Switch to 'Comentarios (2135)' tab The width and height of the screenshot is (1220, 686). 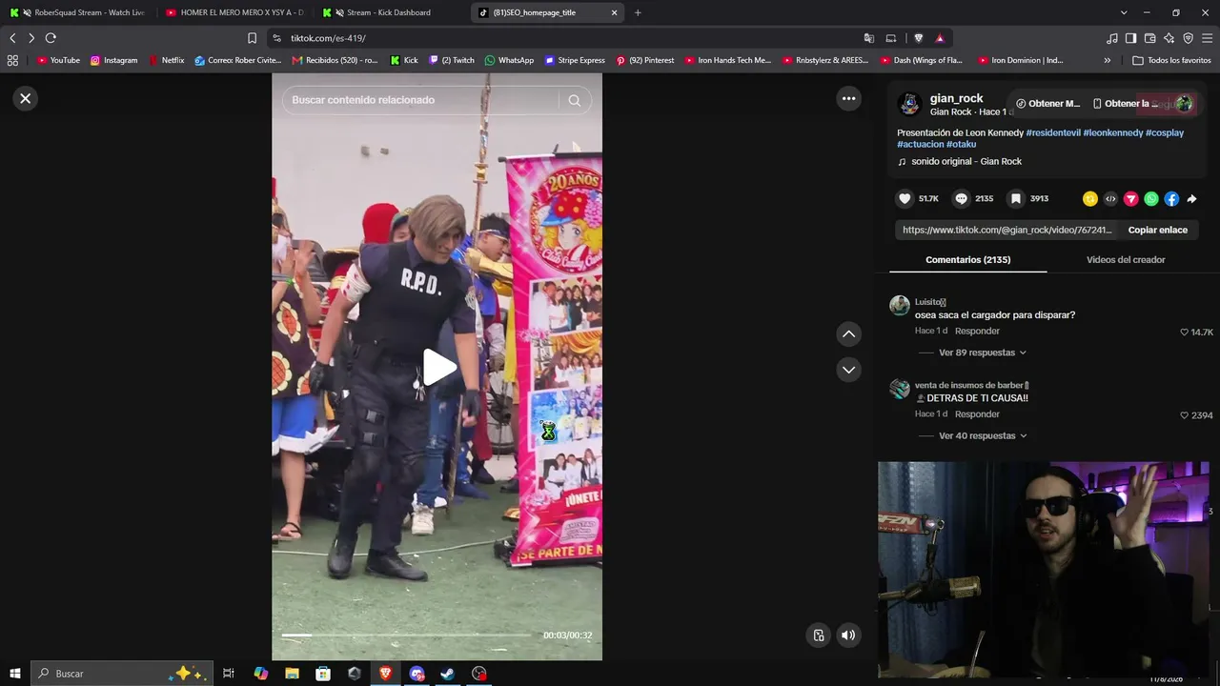point(967,259)
